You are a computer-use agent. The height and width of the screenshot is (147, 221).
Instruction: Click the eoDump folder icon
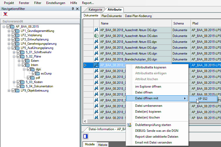pos(38,73)
